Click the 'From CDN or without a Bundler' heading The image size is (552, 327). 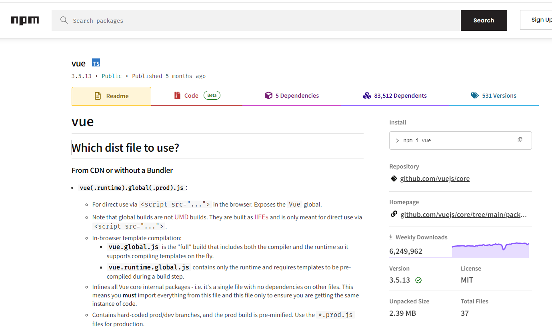click(122, 170)
